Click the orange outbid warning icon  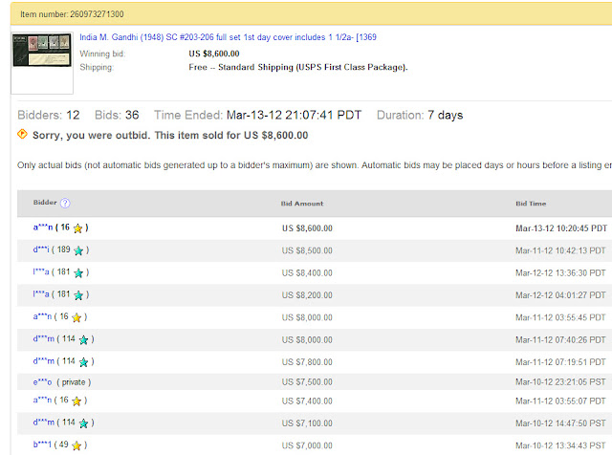(23, 135)
